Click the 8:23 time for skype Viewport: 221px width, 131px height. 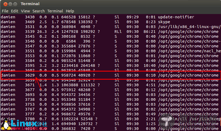151,22
